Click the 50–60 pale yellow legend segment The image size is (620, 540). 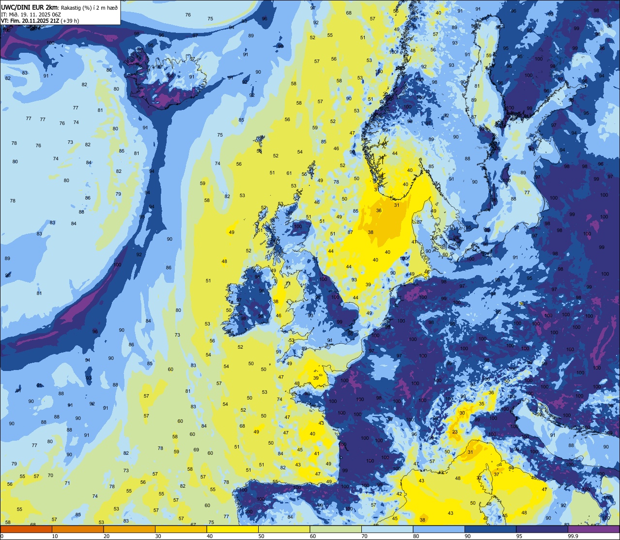coord(284,529)
